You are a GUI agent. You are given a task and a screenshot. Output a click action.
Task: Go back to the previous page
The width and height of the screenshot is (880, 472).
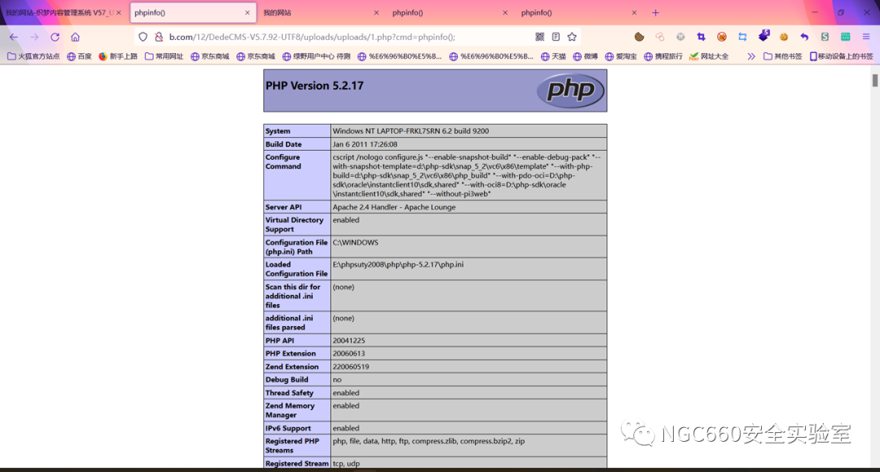[14, 37]
